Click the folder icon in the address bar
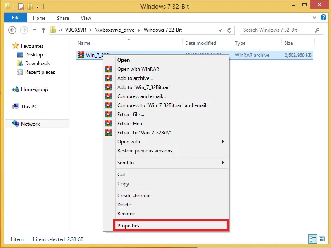Viewport: 331px width, 248px height. tap(53, 30)
